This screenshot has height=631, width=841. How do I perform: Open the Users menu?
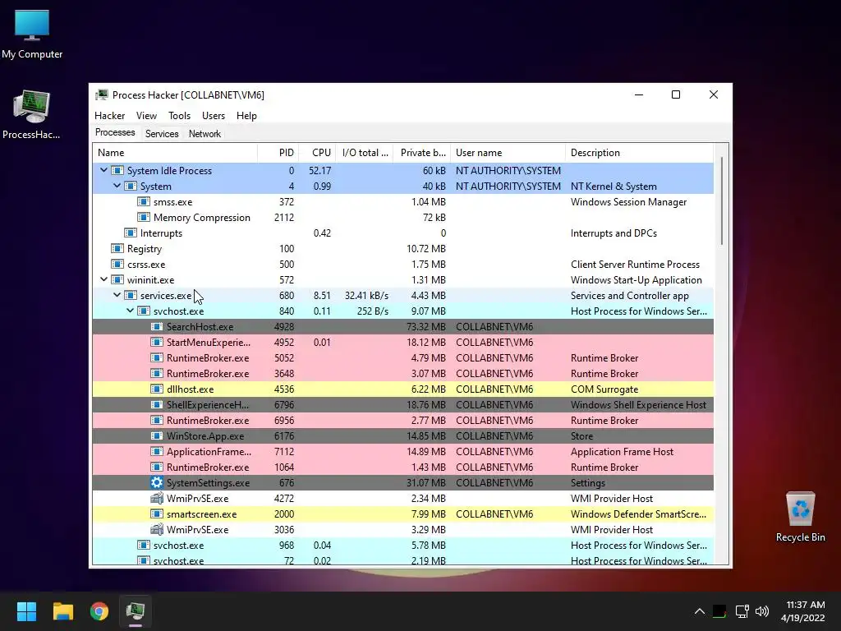pyautogui.click(x=214, y=115)
